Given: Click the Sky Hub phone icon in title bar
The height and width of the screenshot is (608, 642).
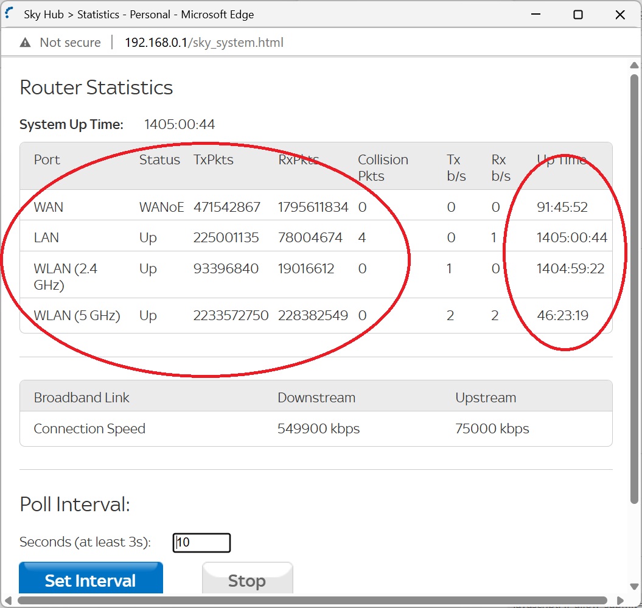Looking at the screenshot, I should click(x=8, y=13).
